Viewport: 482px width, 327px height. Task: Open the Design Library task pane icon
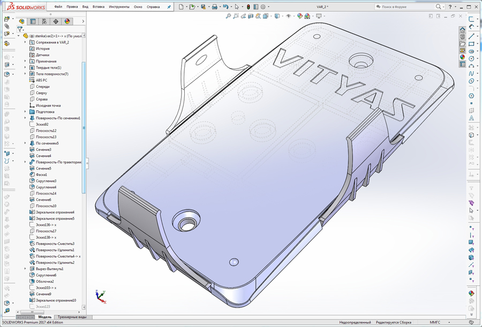click(462, 36)
